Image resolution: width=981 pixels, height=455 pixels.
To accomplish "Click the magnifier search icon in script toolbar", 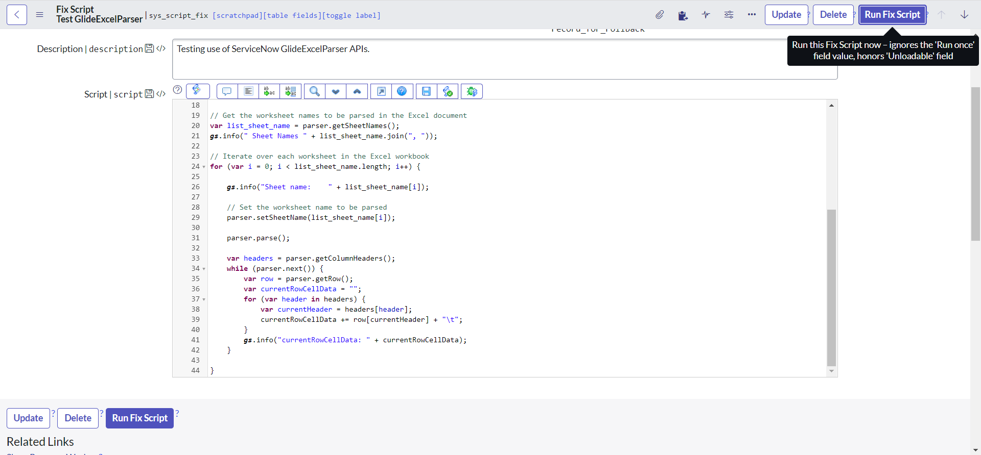I will 315,91.
